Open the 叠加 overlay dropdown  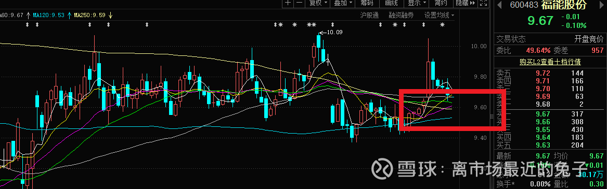[343, 3]
